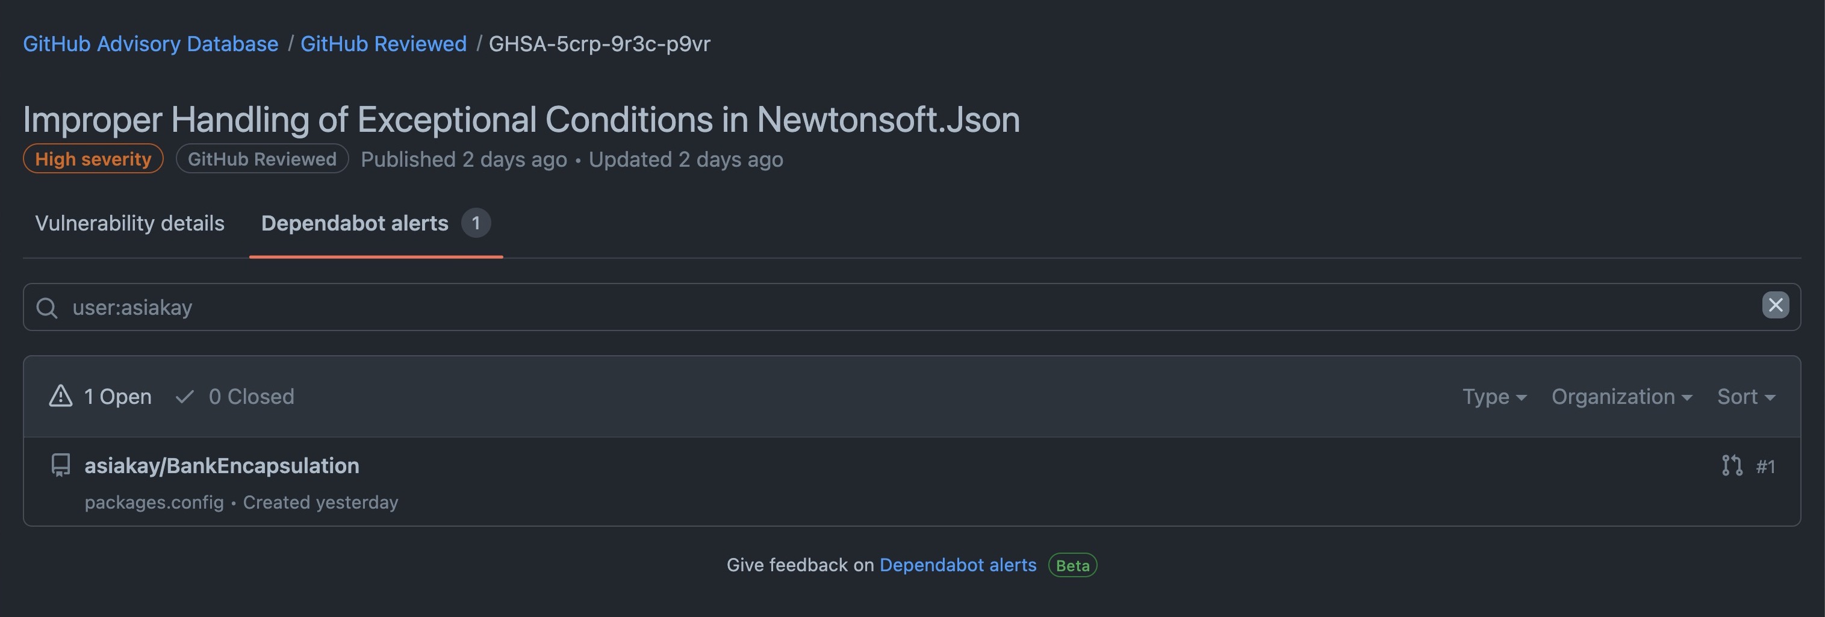Click the search magnifier icon
Viewport: 1825px width, 617px height.
coord(47,308)
